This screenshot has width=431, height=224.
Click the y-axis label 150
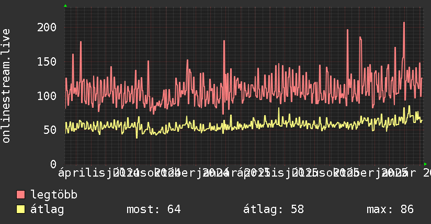click(47, 61)
